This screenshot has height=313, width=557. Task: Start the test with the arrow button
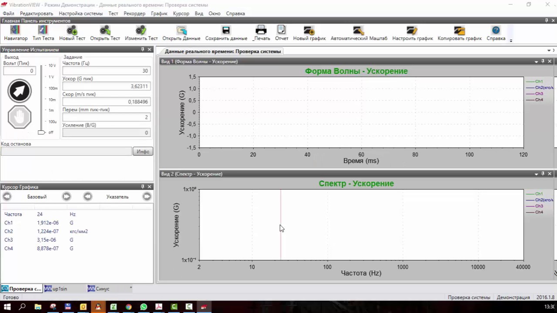(x=20, y=91)
